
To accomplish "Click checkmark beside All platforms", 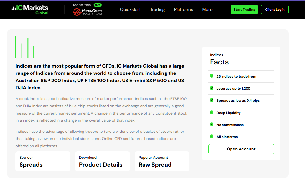I will click(x=212, y=136).
